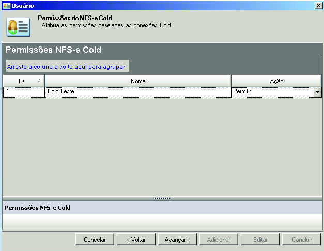Image resolution: width=324 pixels, height=251 pixels.
Task: Click the user permissions wizard icon
Action: tap(19, 27)
